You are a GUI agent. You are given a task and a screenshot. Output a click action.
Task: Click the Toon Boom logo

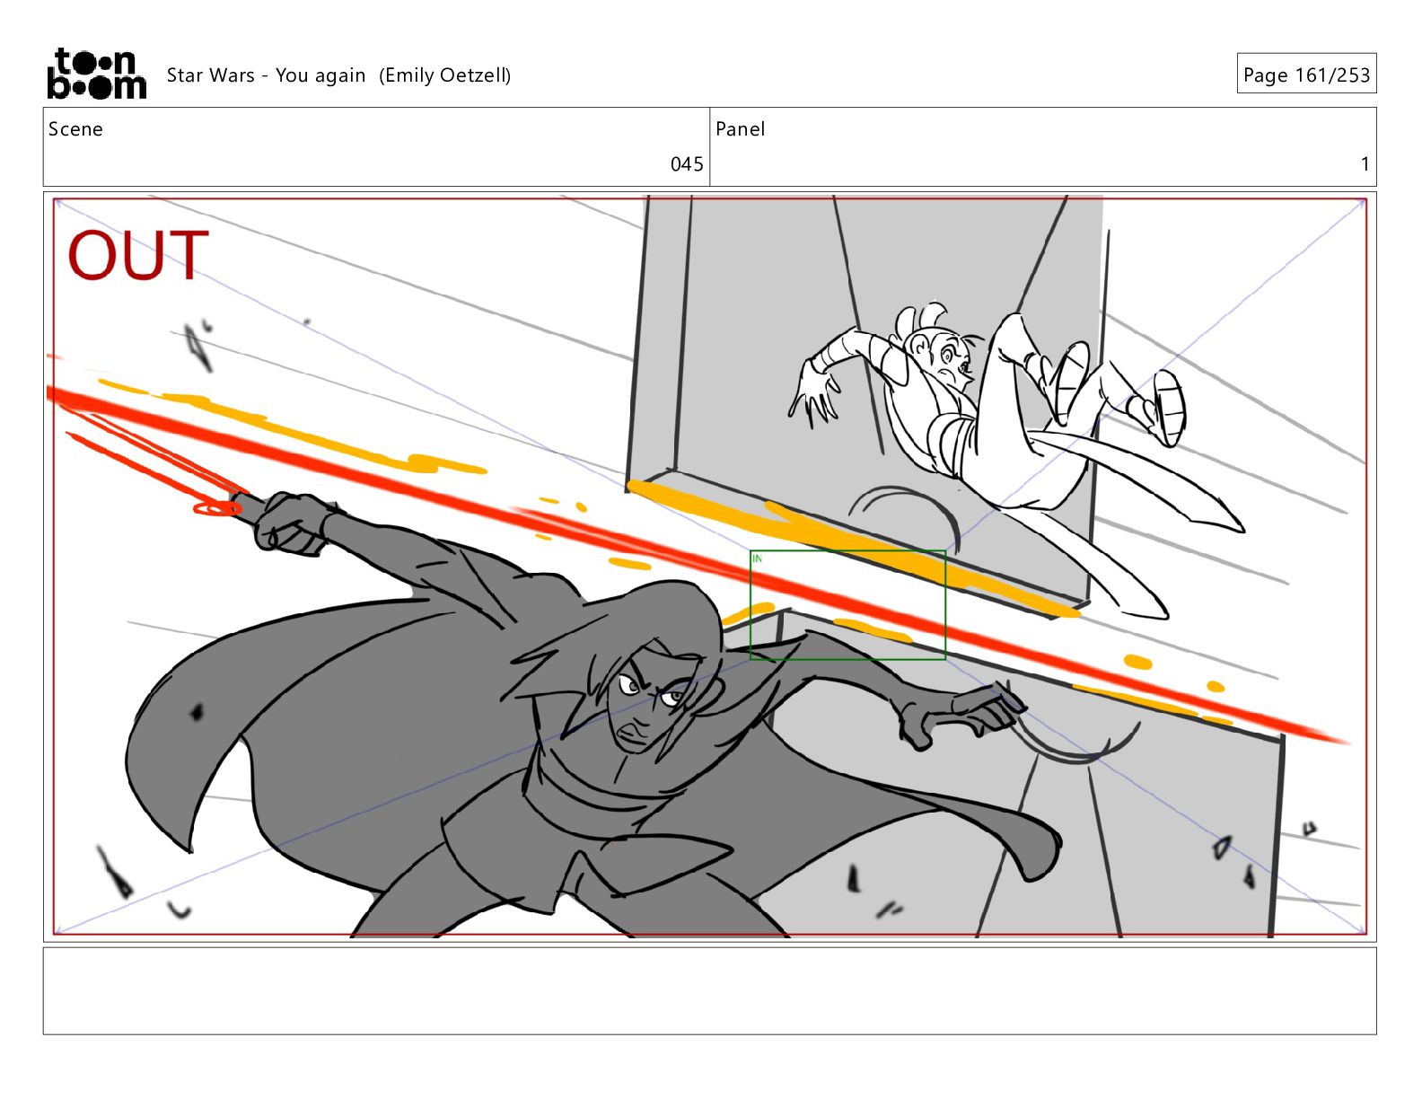coord(96,74)
